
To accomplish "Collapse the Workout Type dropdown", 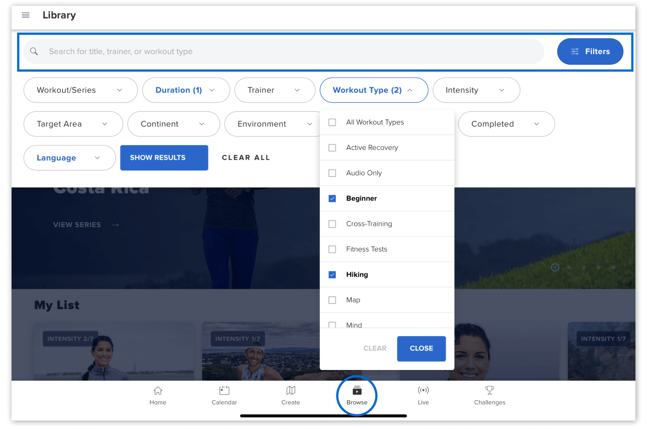I will [374, 90].
